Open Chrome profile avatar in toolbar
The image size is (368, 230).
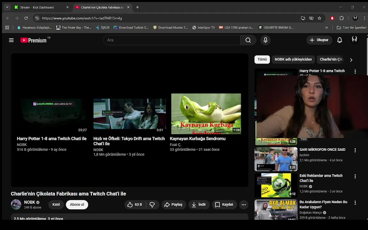coord(355,18)
